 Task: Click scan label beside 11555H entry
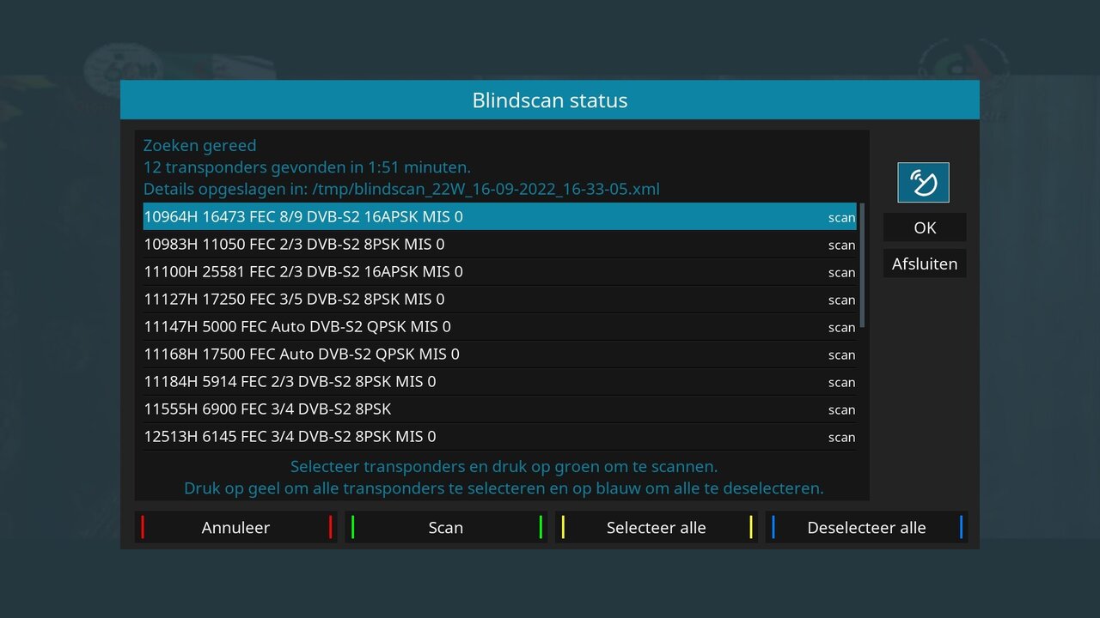tap(841, 409)
